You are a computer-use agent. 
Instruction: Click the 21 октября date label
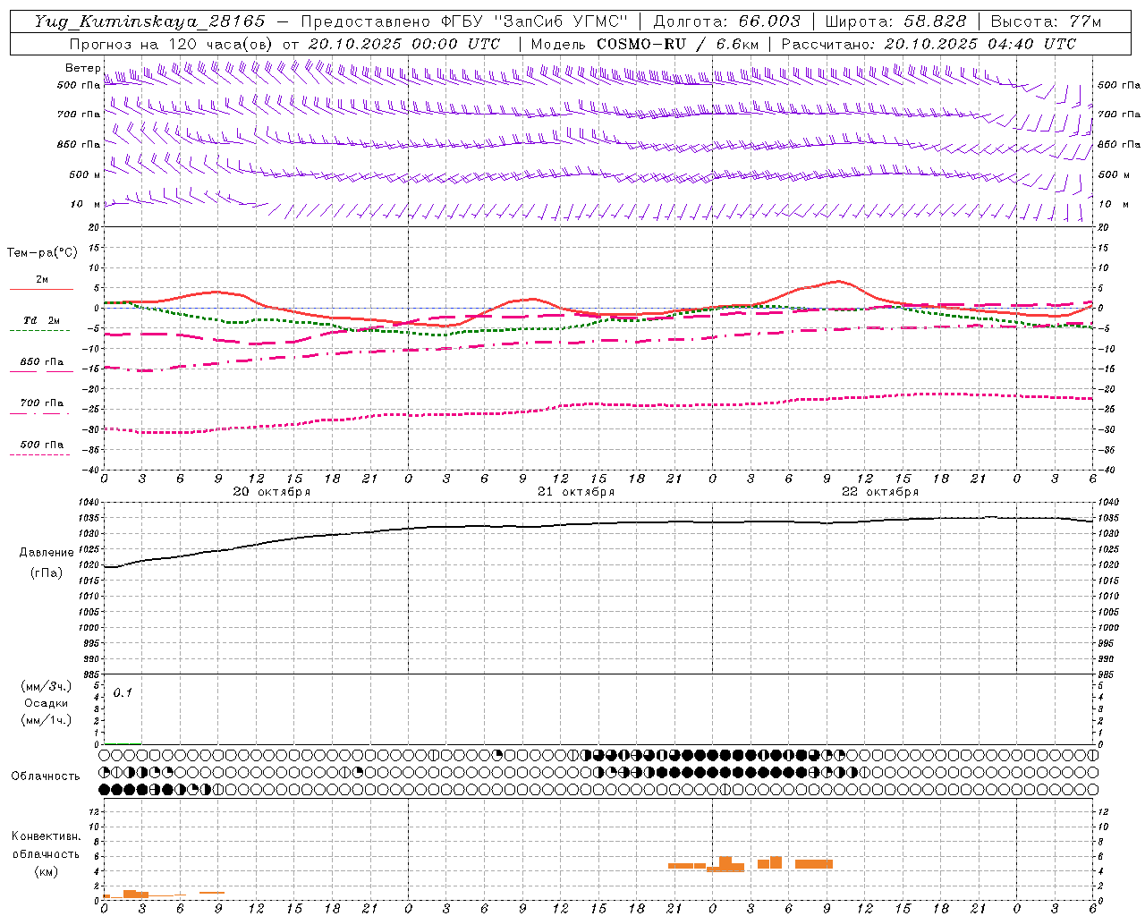pos(576,492)
